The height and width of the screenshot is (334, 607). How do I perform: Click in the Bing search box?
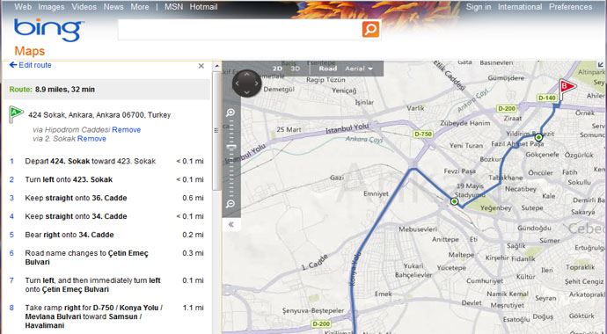coord(240,29)
